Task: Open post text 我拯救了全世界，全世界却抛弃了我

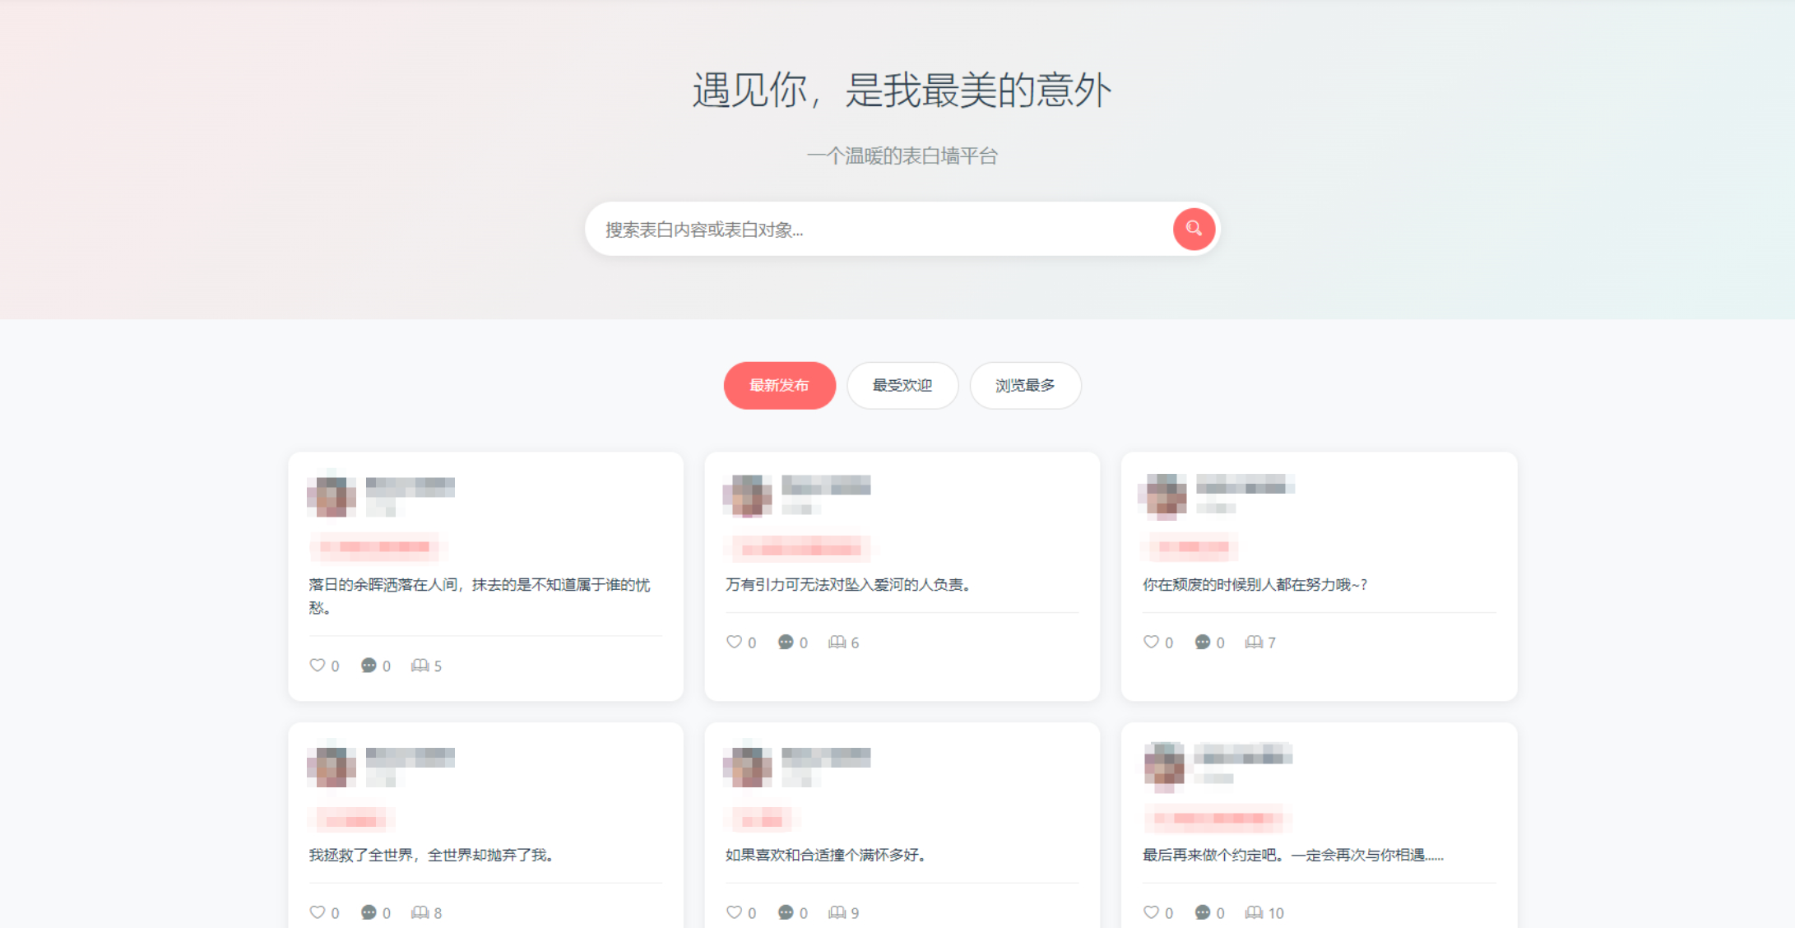Action: click(x=433, y=856)
